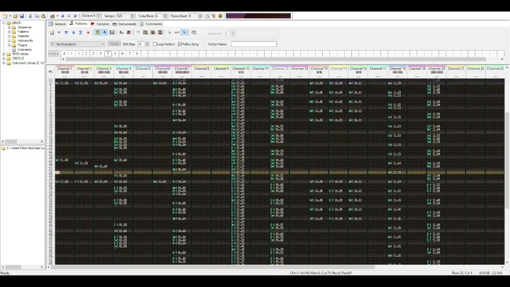This screenshot has height=287, width=510.
Task: Switch to the Comments tab
Action: (151, 24)
